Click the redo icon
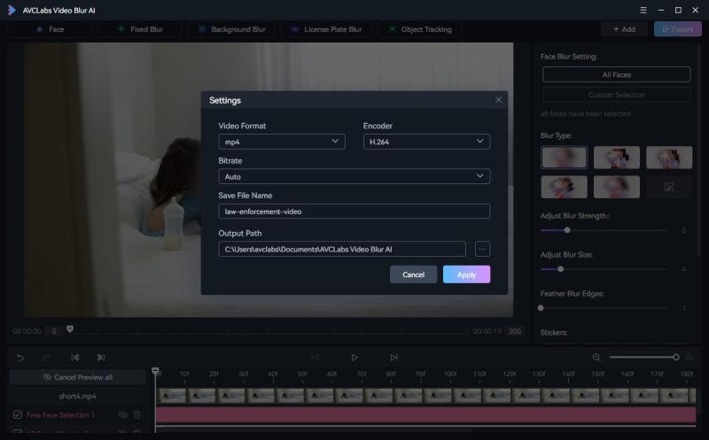This screenshot has width=709, height=440. click(46, 358)
